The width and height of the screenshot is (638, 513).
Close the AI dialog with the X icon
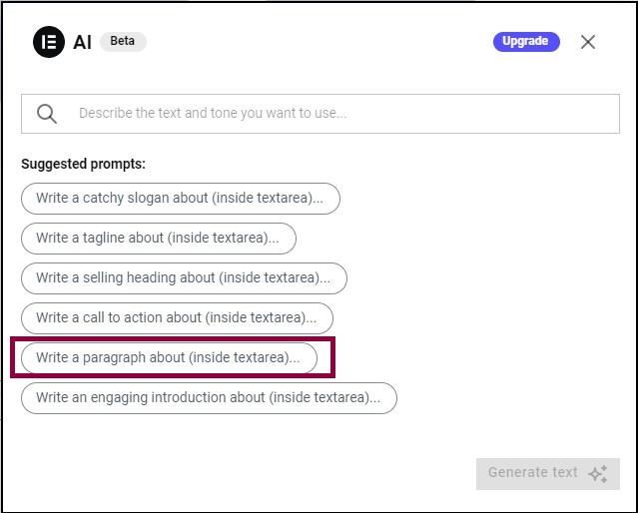(x=588, y=42)
